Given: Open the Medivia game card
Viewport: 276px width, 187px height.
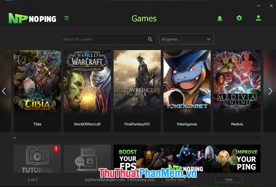Looking at the screenshot, I should tap(237, 91).
